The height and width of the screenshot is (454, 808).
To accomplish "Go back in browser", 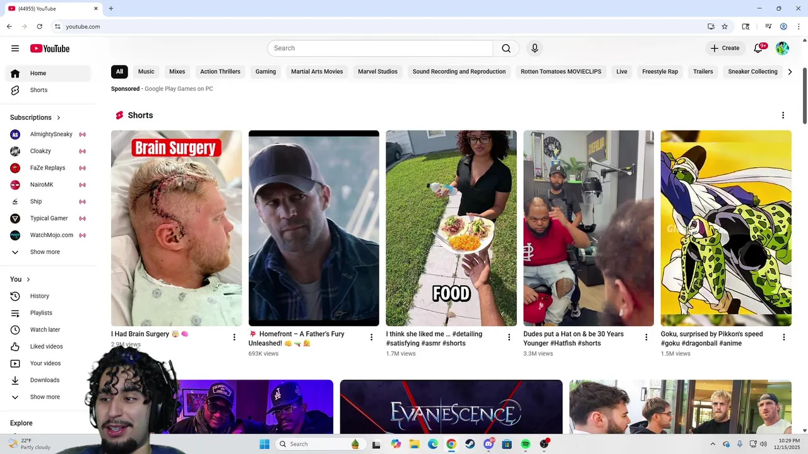I will pyautogui.click(x=9, y=26).
